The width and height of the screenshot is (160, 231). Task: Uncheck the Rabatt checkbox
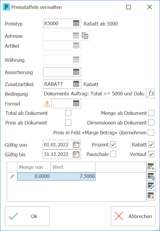pyautogui.click(x=151, y=145)
